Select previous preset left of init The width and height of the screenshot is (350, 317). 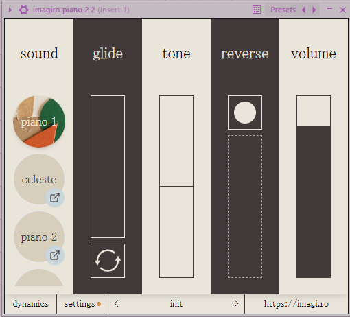[x=116, y=304]
